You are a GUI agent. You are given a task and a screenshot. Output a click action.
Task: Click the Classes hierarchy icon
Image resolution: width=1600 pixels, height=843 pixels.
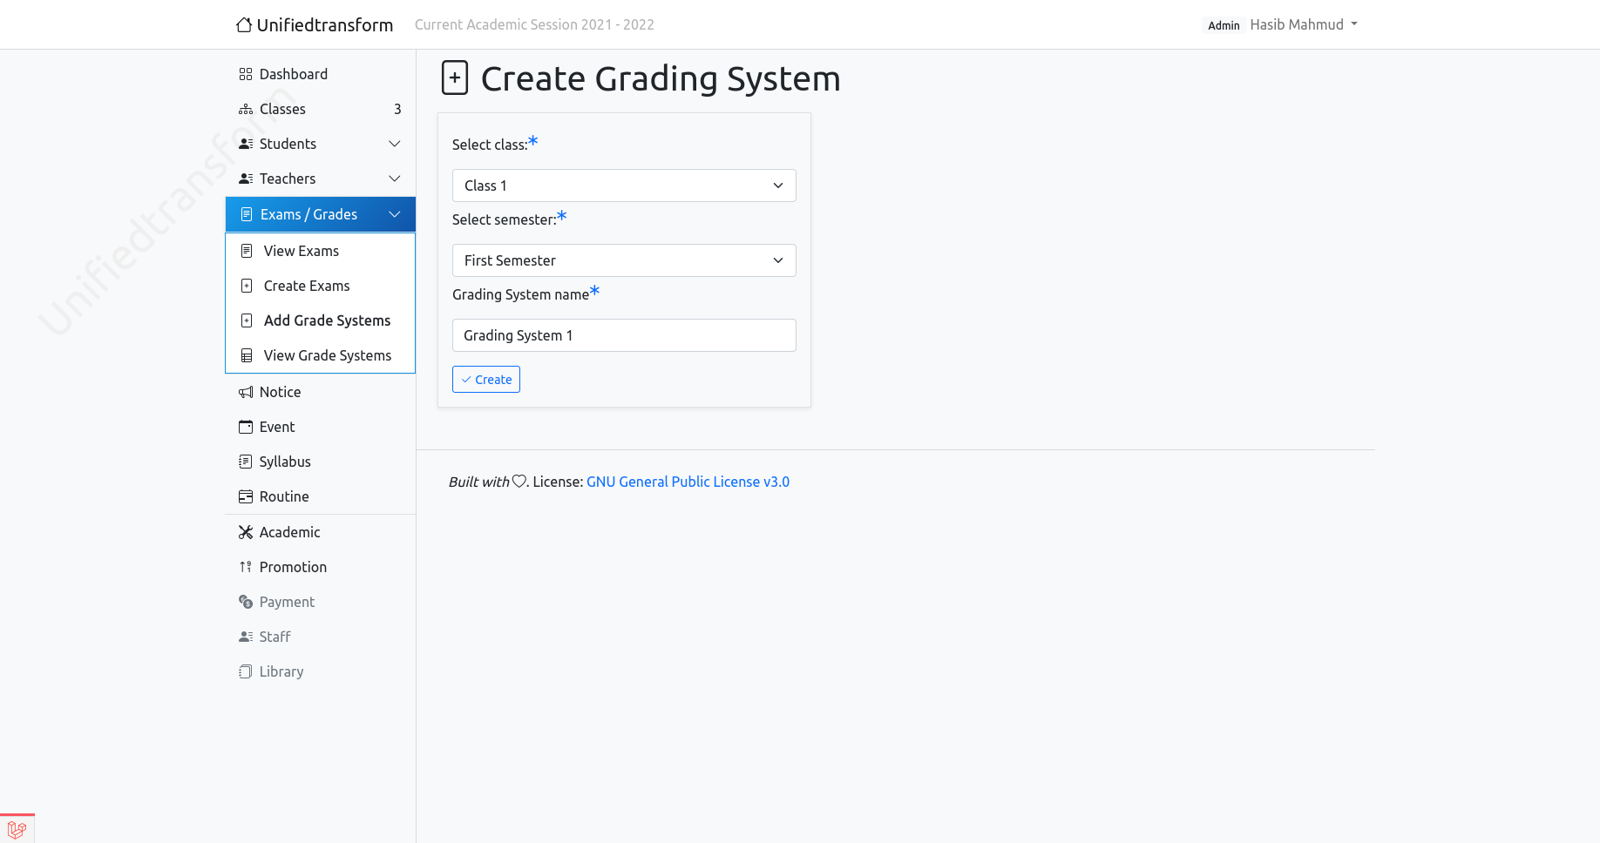click(x=246, y=109)
